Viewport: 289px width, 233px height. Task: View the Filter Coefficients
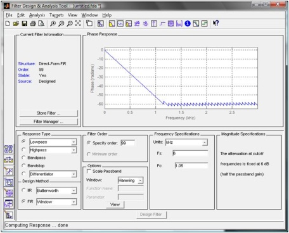click(x=179, y=23)
